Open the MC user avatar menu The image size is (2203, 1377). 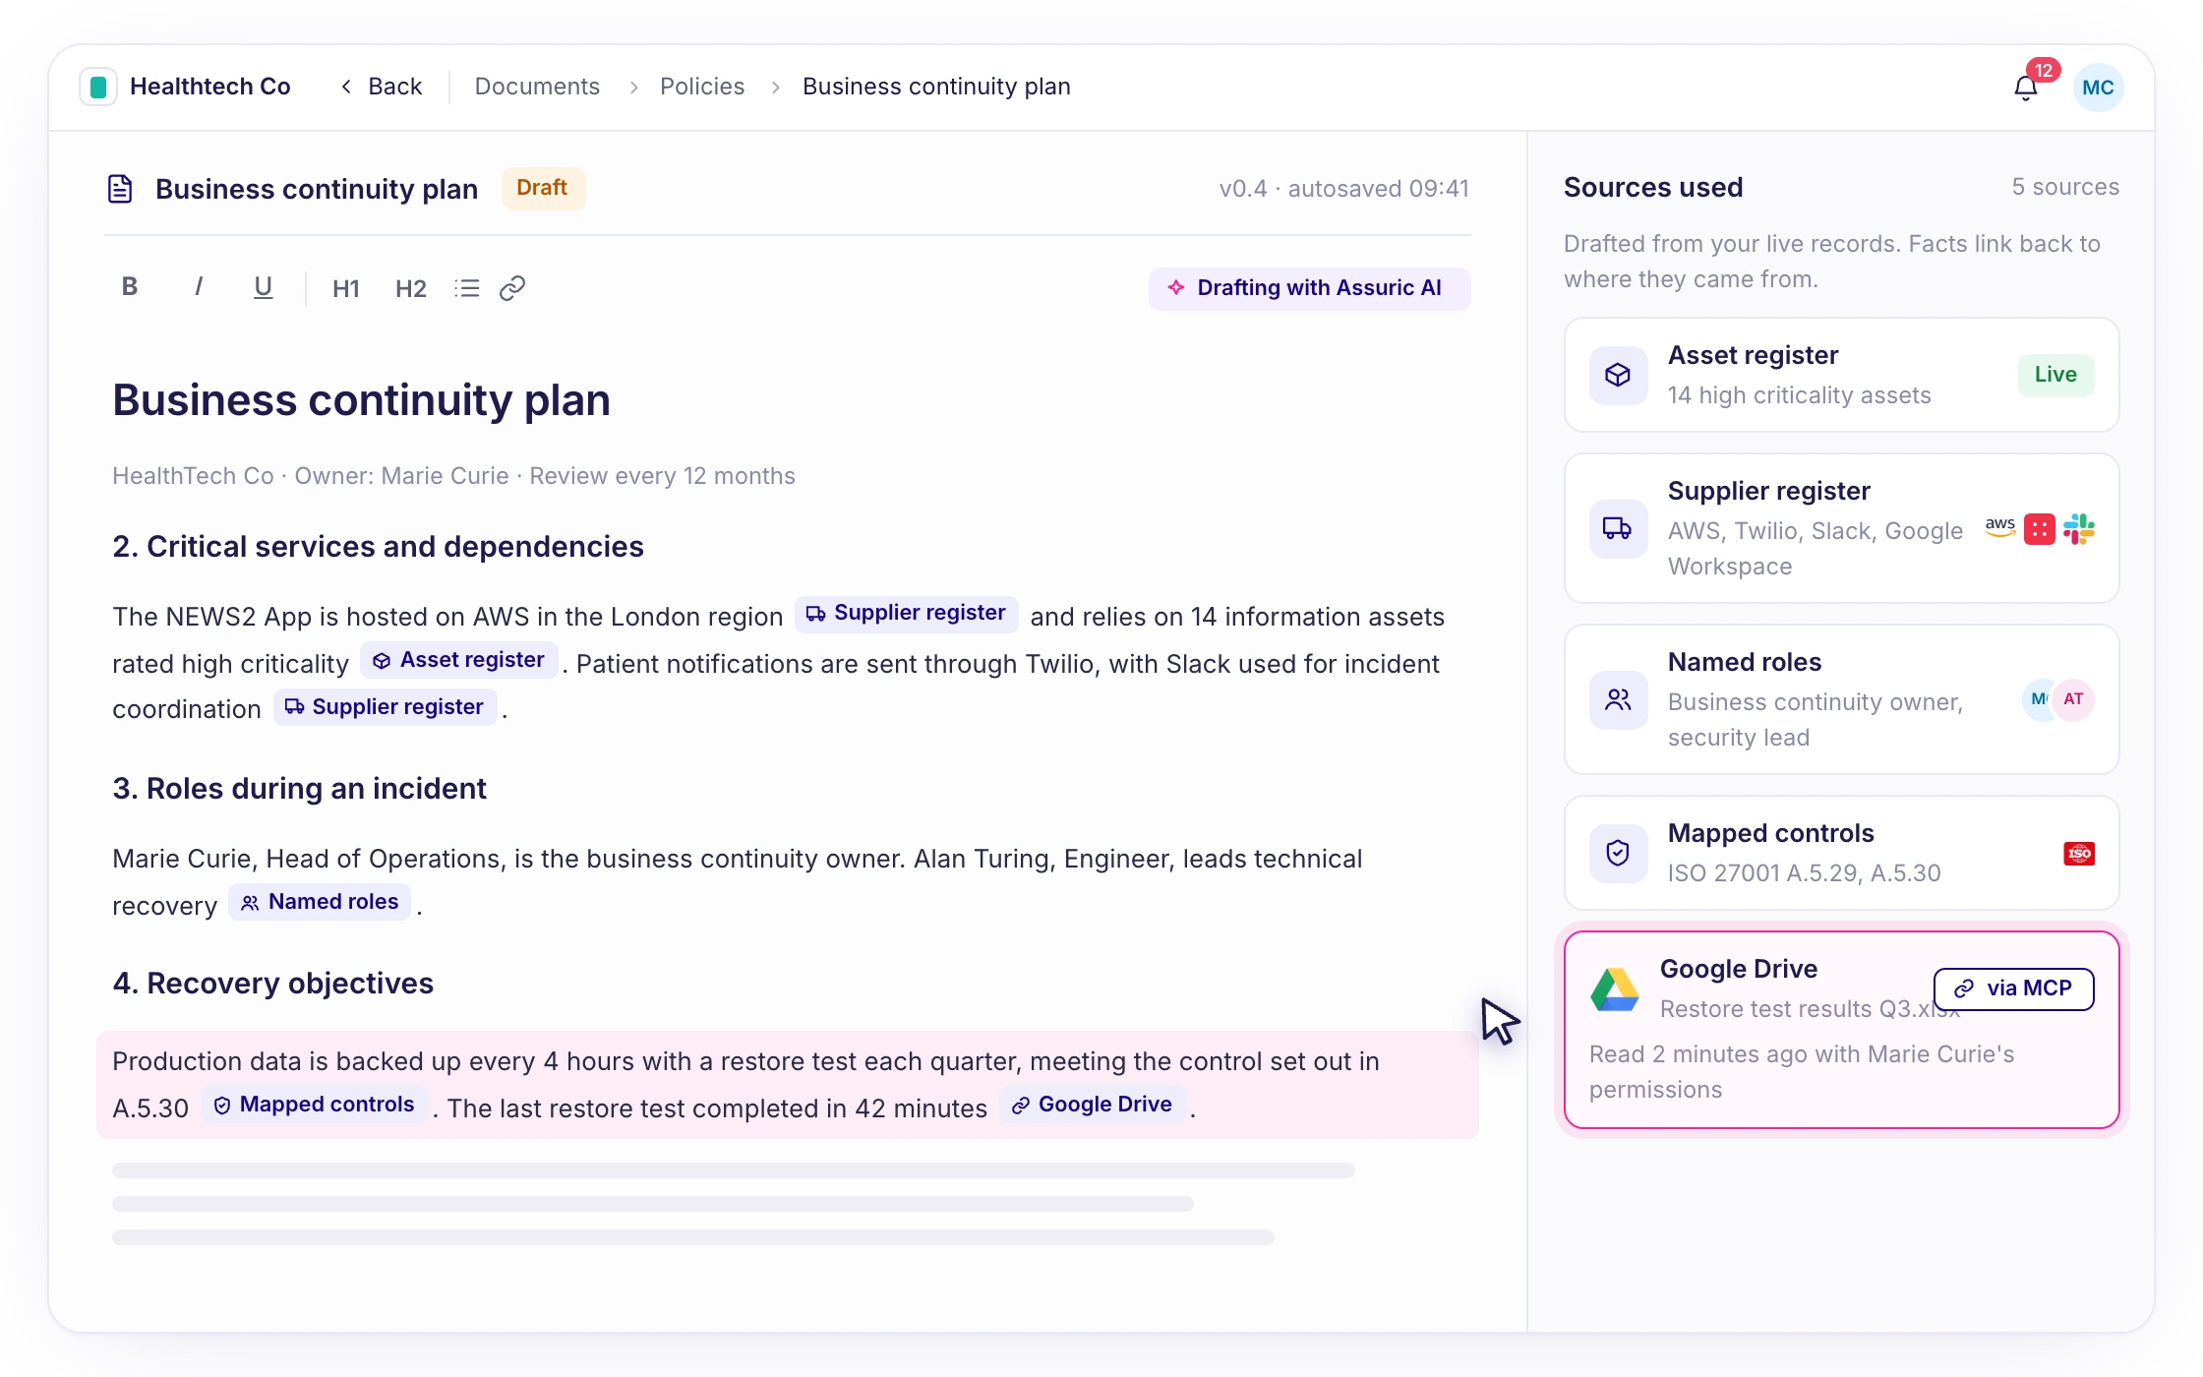[x=2098, y=88]
